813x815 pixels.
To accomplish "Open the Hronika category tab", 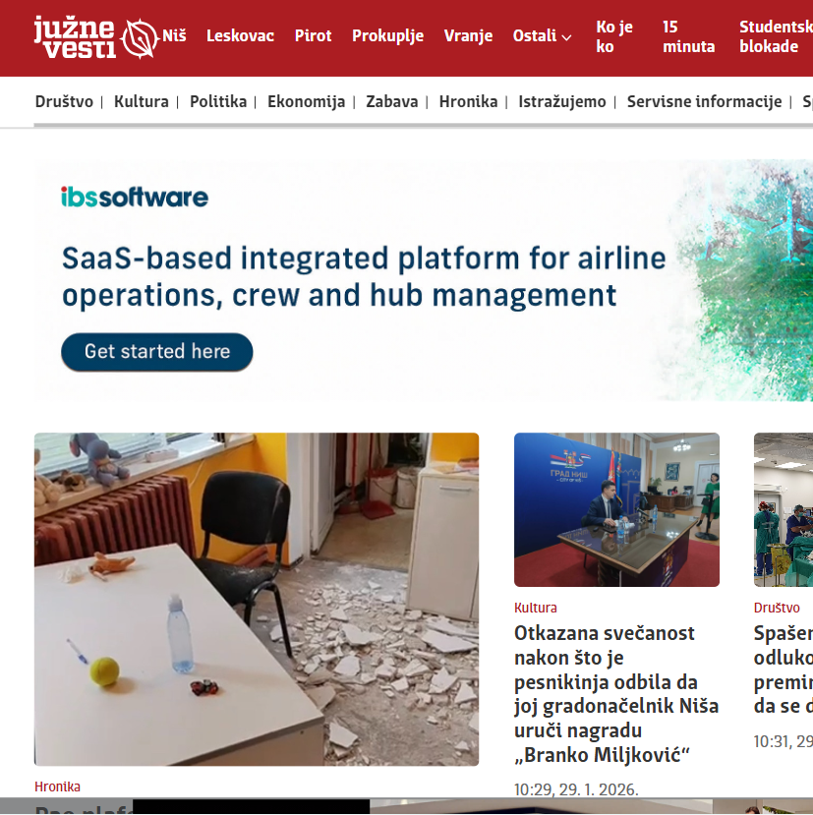I will click(x=468, y=101).
